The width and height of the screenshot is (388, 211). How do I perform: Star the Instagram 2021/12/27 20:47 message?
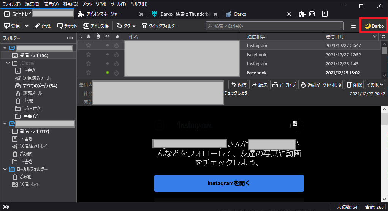89,46
